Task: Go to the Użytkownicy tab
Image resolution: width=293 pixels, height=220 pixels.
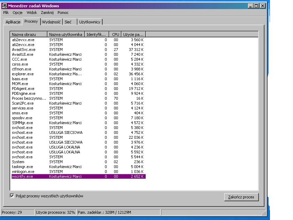Action: 90,22
